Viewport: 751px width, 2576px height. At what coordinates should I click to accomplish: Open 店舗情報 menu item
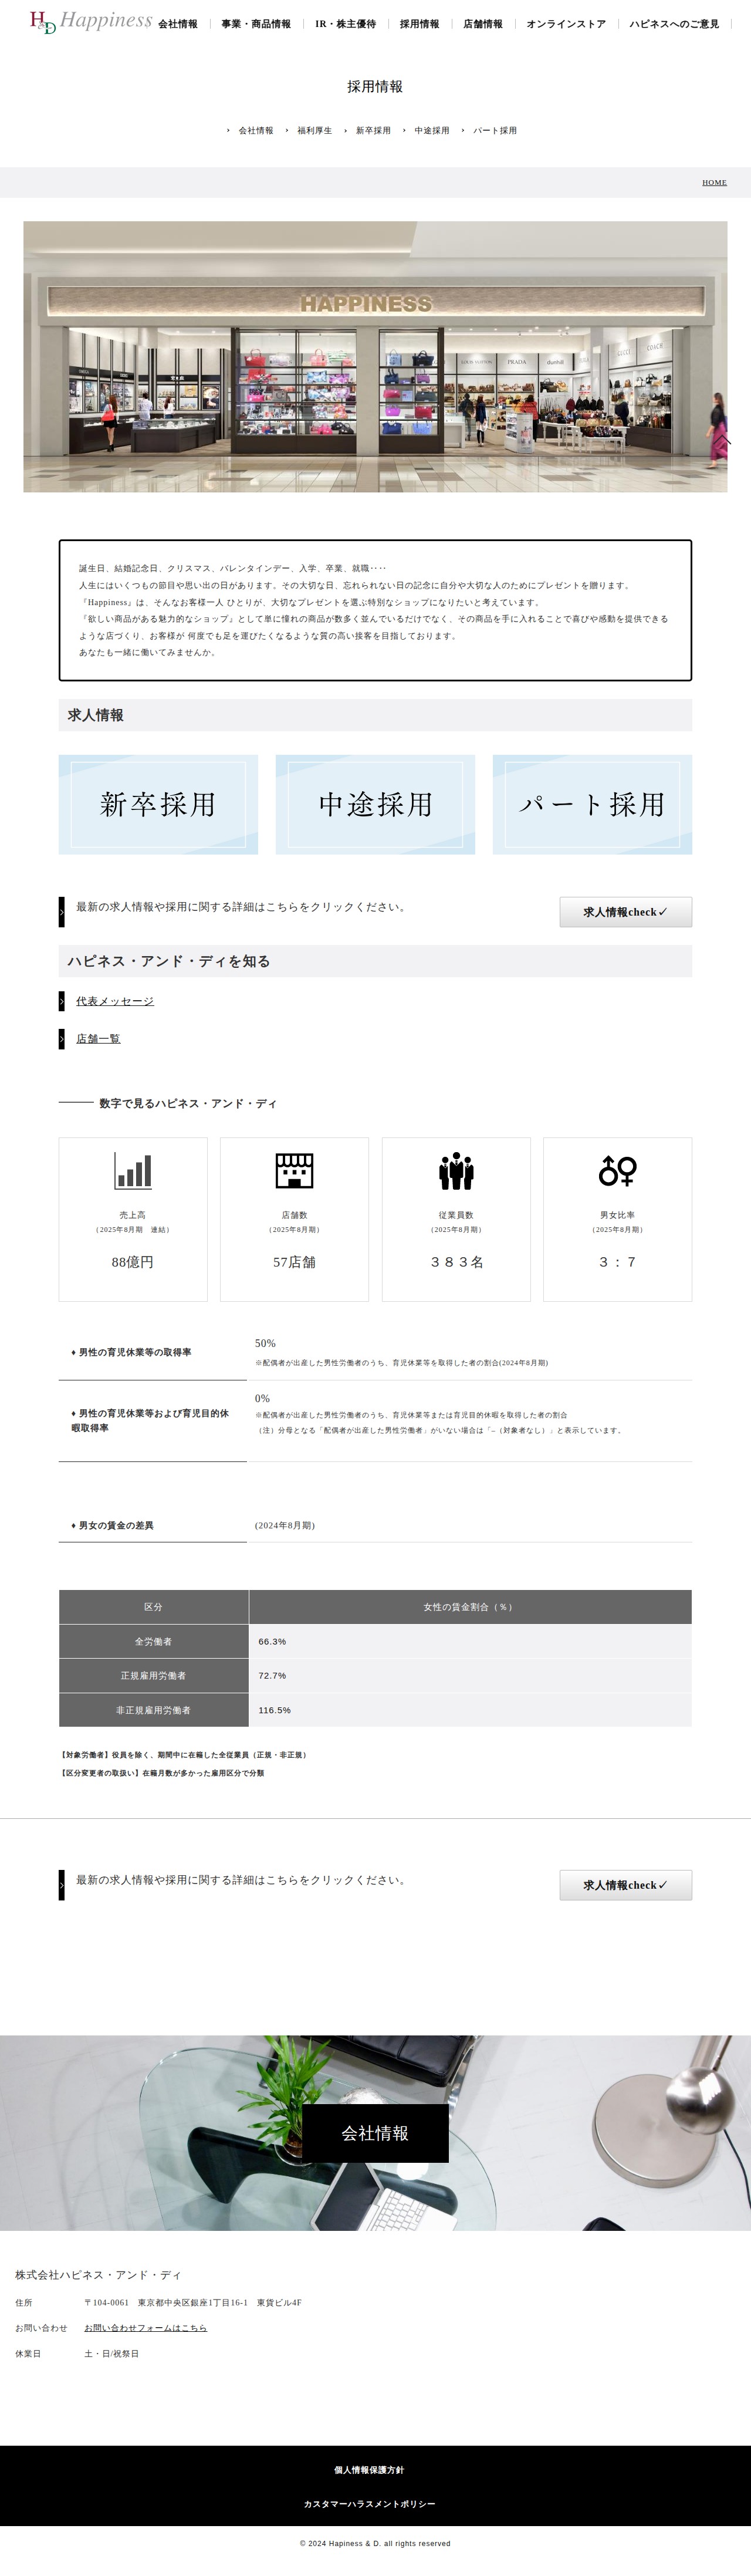(x=483, y=24)
